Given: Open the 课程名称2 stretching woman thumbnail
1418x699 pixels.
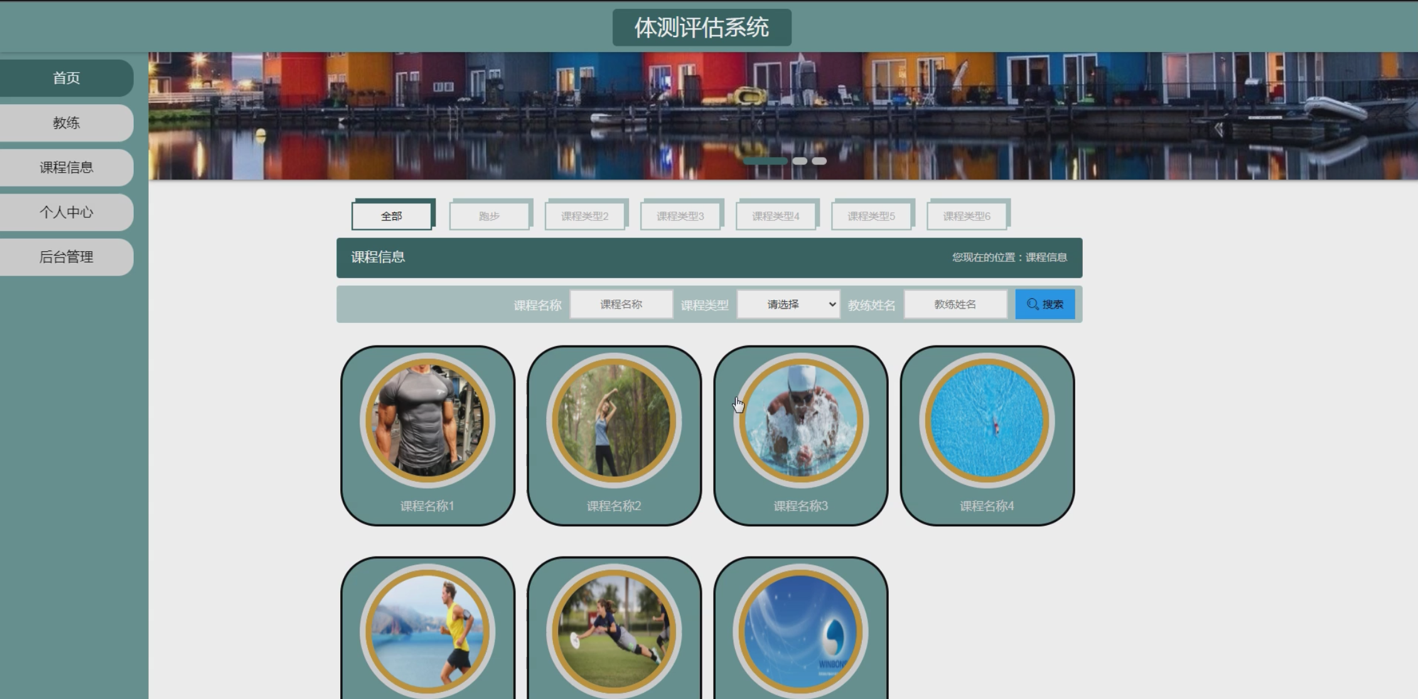Looking at the screenshot, I should (614, 420).
